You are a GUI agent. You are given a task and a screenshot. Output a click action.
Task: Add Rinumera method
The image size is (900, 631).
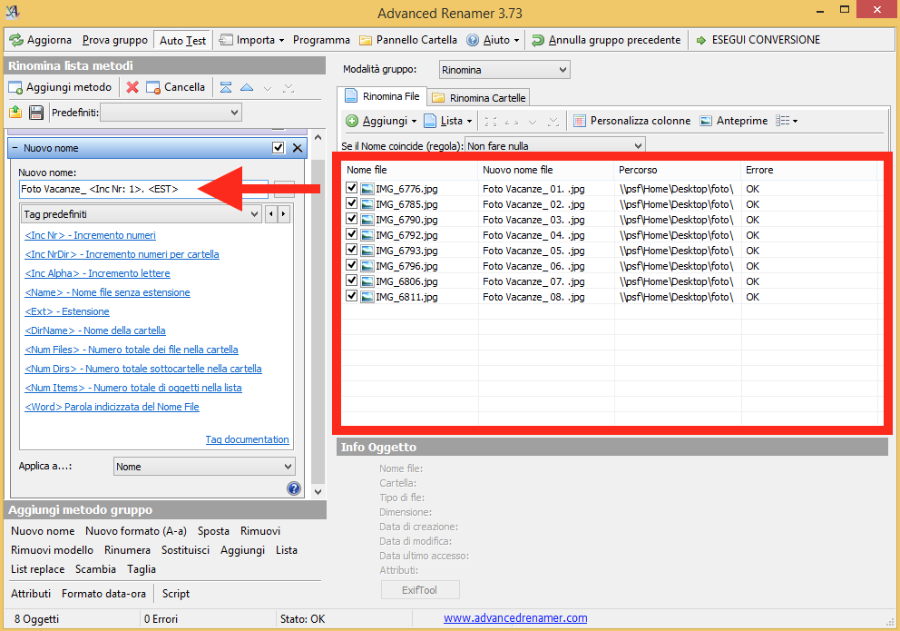127,550
